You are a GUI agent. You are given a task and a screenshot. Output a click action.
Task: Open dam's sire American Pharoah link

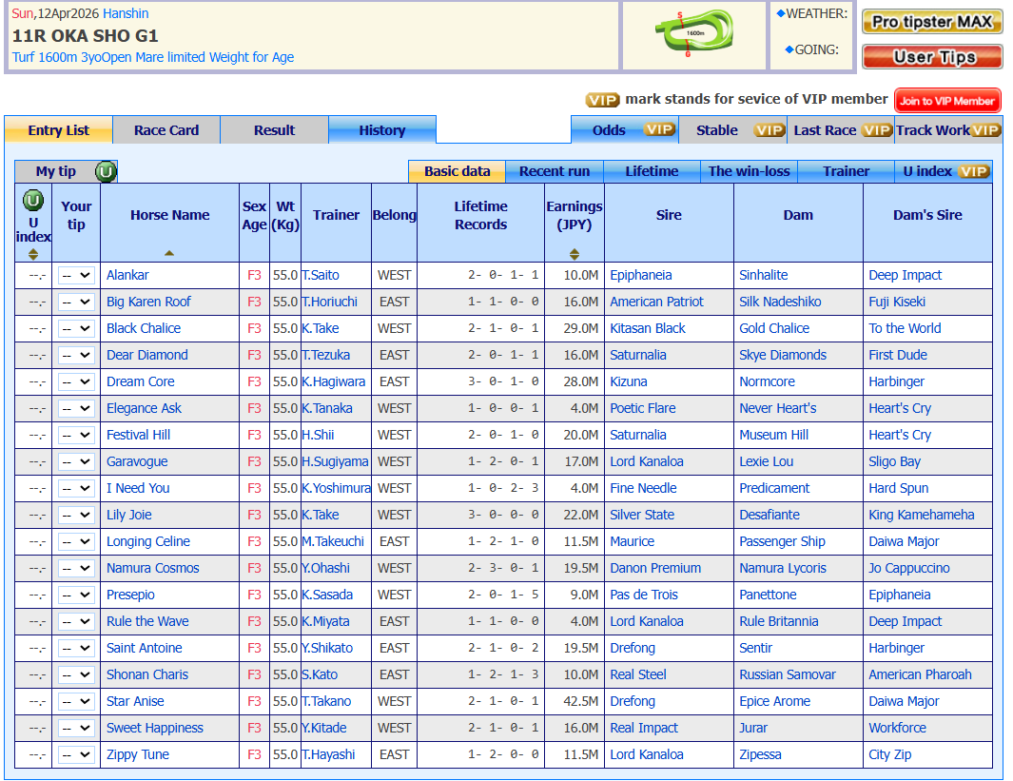point(920,675)
